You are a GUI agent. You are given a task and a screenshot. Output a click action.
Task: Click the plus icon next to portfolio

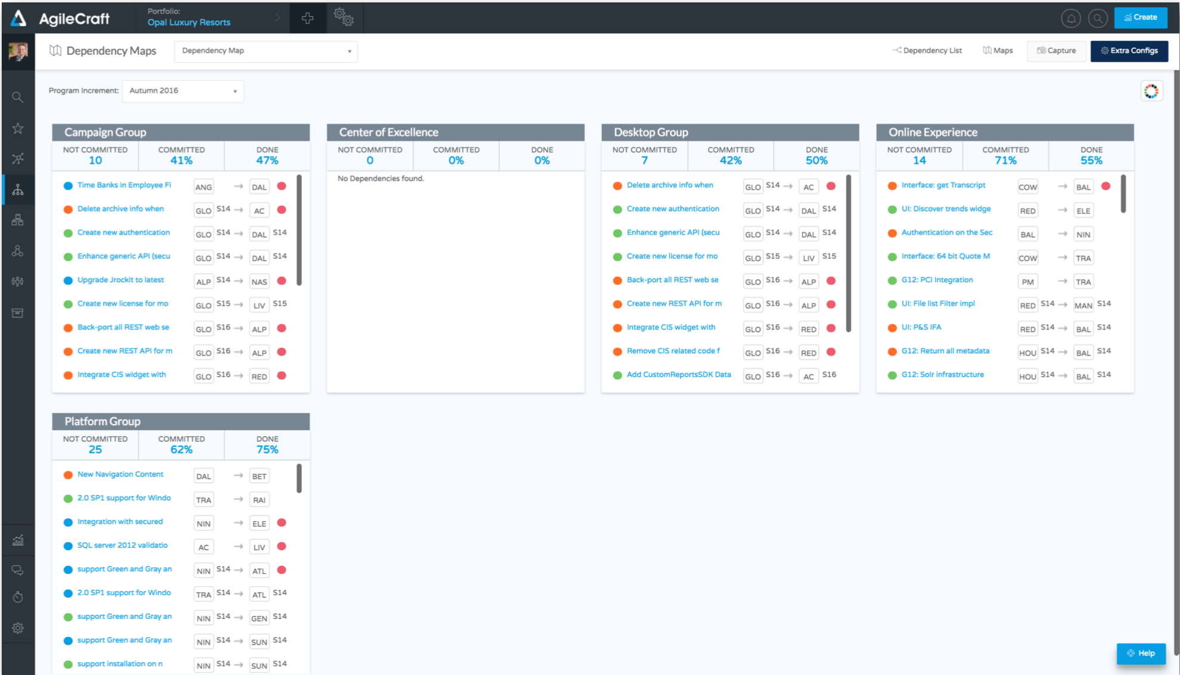pos(308,18)
